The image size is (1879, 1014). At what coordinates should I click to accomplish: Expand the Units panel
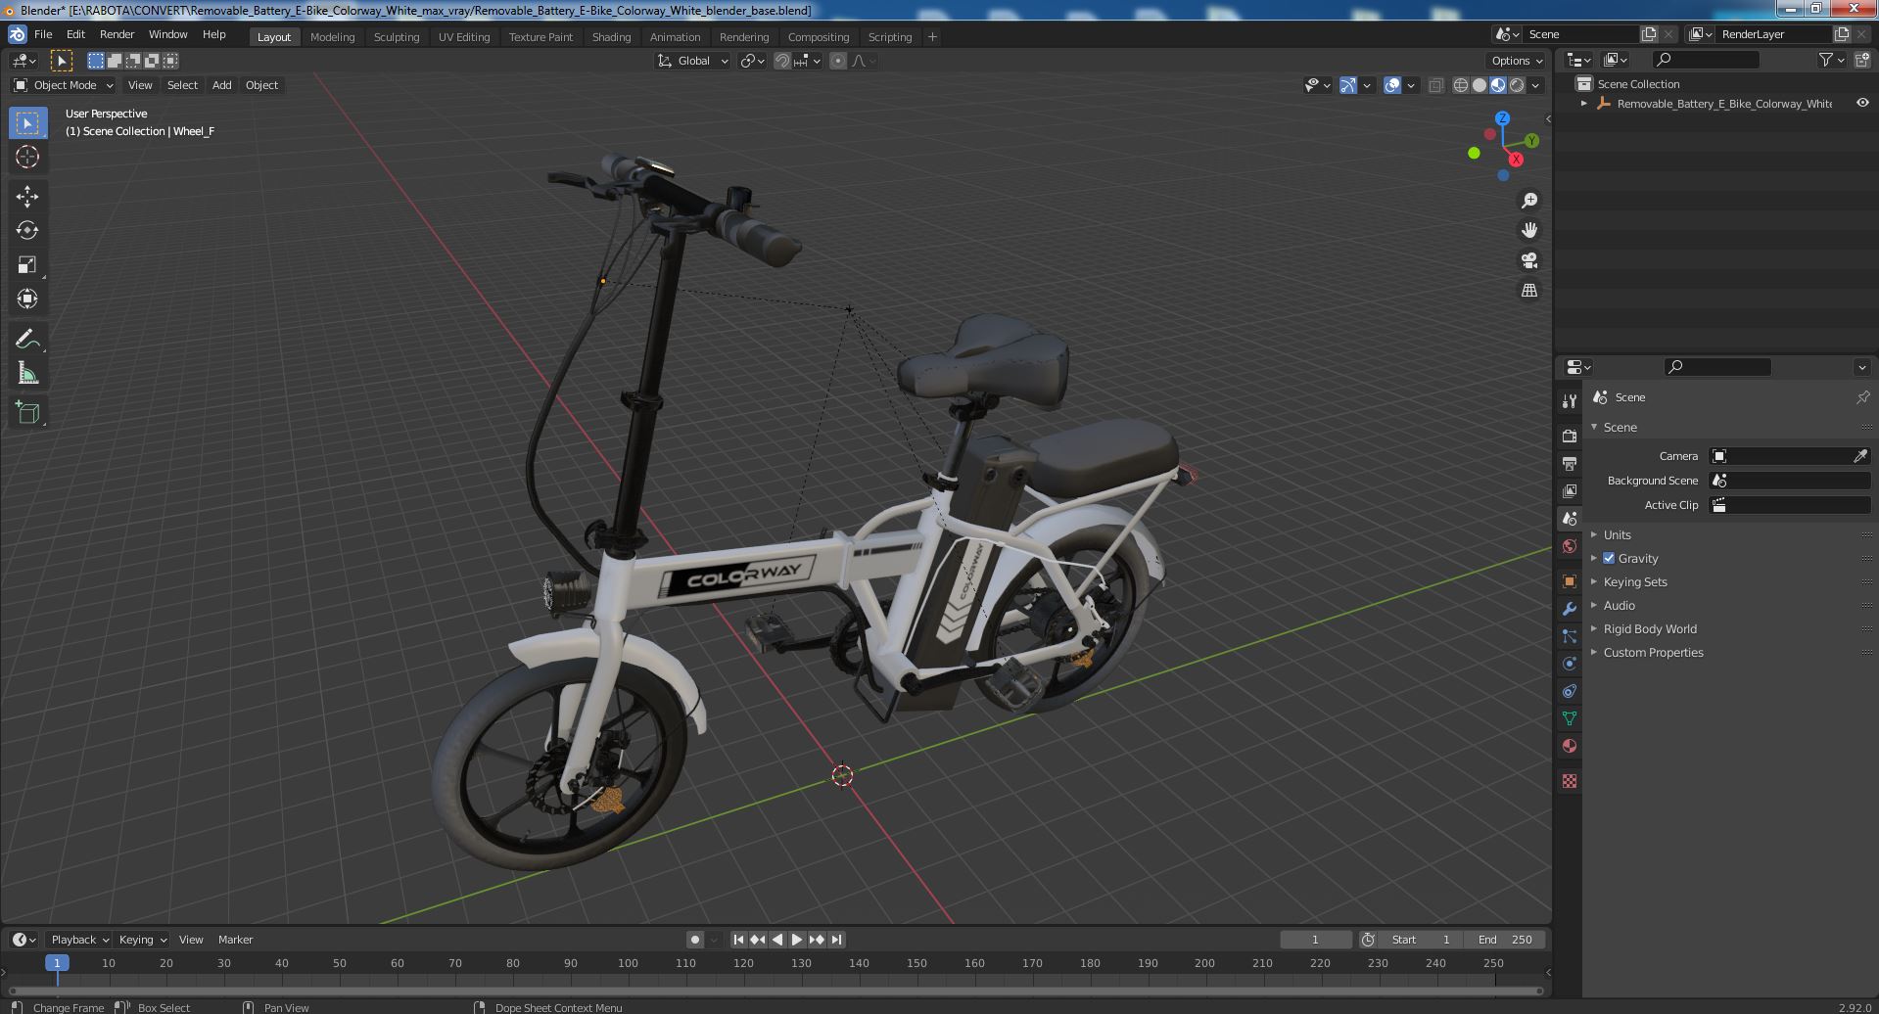click(x=1617, y=534)
